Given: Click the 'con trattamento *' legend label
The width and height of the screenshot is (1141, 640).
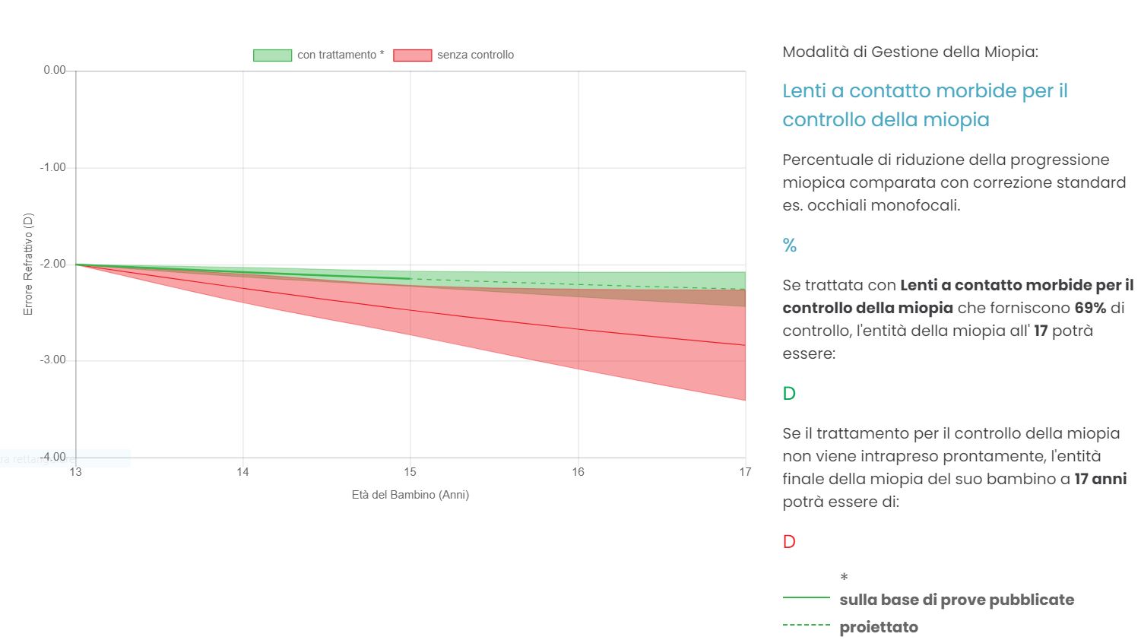Looking at the screenshot, I should coord(341,55).
